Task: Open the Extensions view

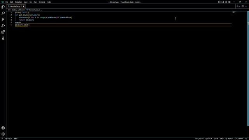Action: (3, 32)
